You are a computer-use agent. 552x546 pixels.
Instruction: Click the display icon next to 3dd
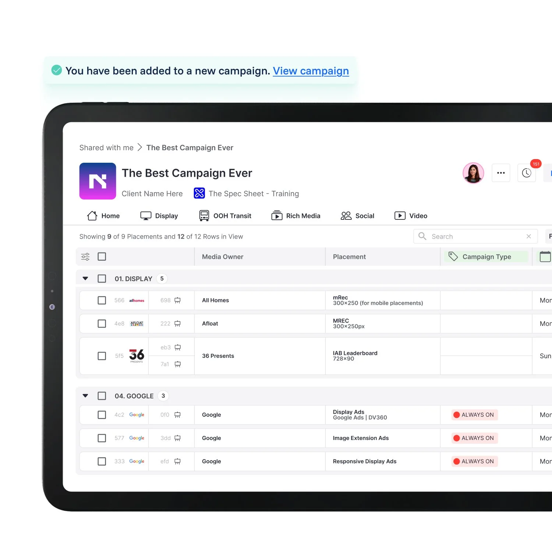point(177,438)
